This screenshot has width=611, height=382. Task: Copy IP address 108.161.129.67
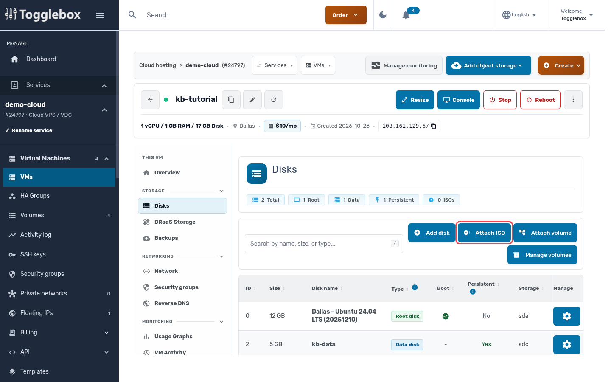pyautogui.click(x=434, y=126)
